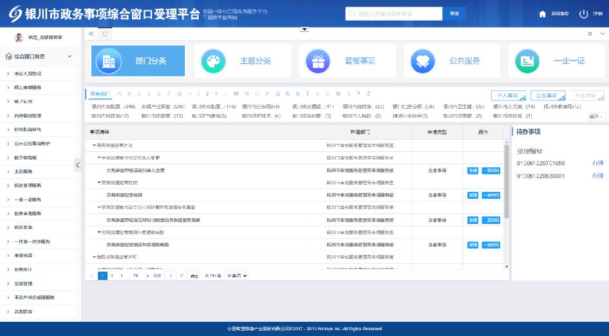The height and width of the screenshot is (336, 609).
Task: Click the home icon in the header
Action: pos(542,14)
